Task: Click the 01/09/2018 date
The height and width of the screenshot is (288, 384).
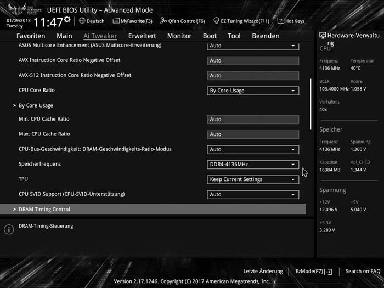Action: (x=19, y=21)
